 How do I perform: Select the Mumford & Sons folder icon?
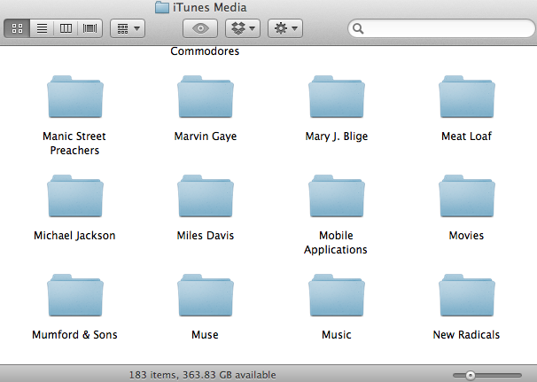coord(75,295)
